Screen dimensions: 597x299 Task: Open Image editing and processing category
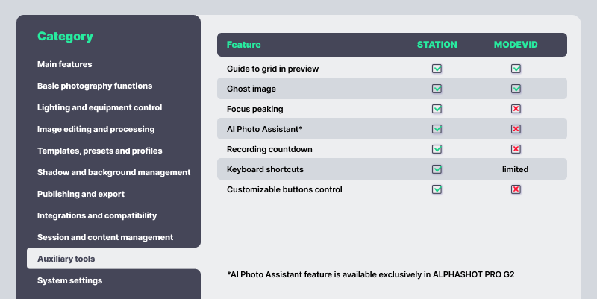(96, 129)
